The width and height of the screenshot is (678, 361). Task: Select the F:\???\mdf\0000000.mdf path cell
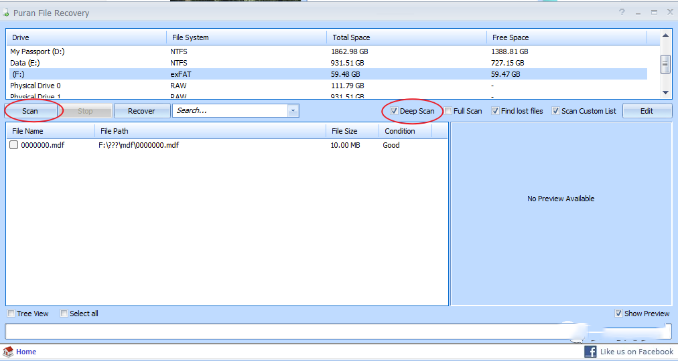[139, 145]
